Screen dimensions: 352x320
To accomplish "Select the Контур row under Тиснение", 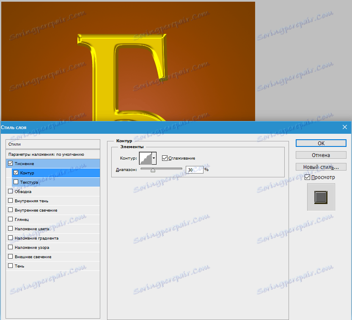I will [x=56, y=173].
